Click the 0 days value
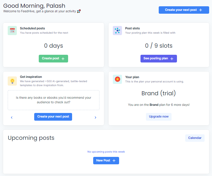Screen dimensions: 212x176 pyautogui.click(x=54, y=46)
